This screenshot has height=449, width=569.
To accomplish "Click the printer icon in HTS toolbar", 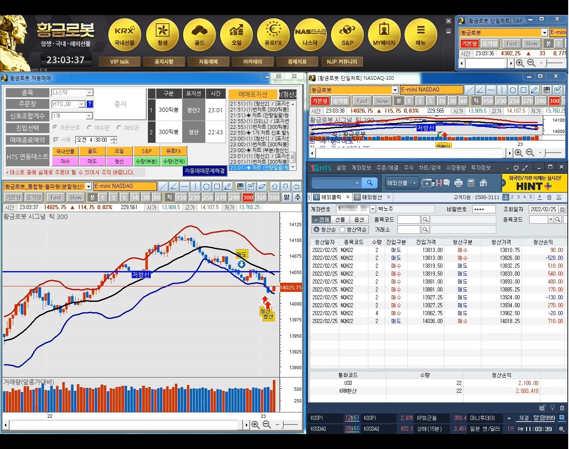I will click(x=459, y=183).
